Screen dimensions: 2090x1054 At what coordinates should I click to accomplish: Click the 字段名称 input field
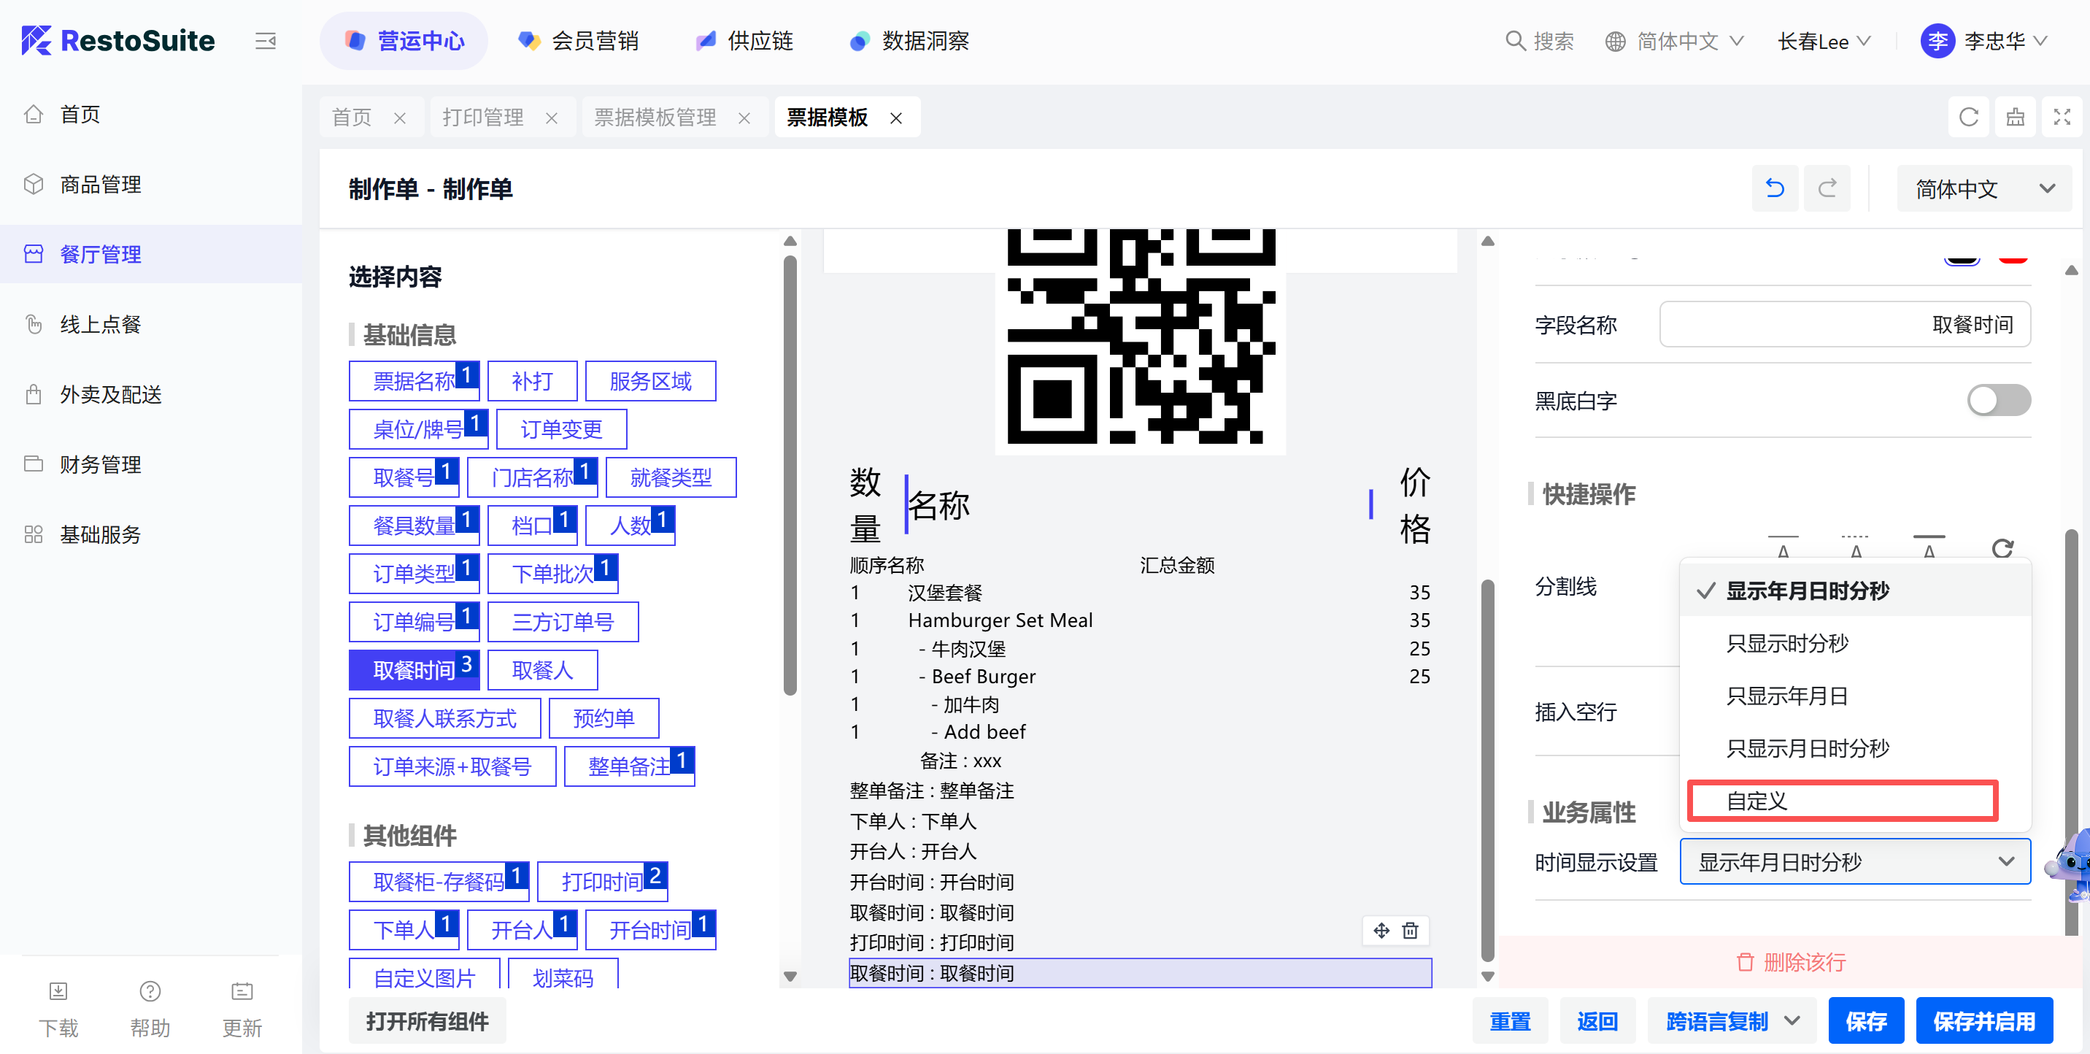1844,325
